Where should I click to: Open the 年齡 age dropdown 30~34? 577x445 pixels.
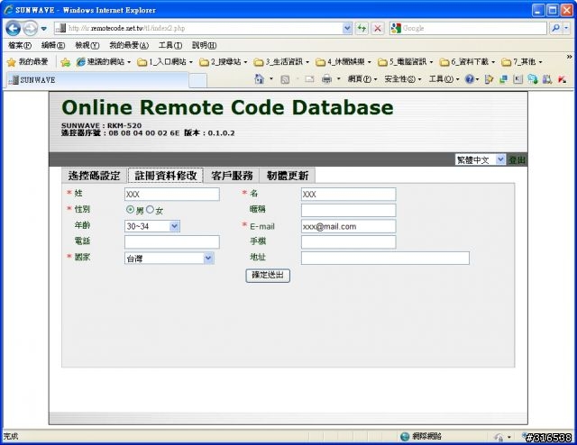coord(152,226)
